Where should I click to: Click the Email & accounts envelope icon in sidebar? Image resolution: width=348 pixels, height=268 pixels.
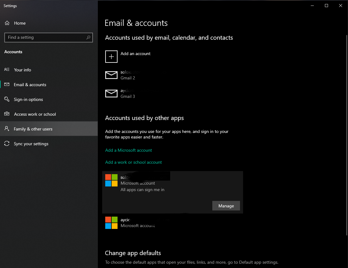[7, 84]
